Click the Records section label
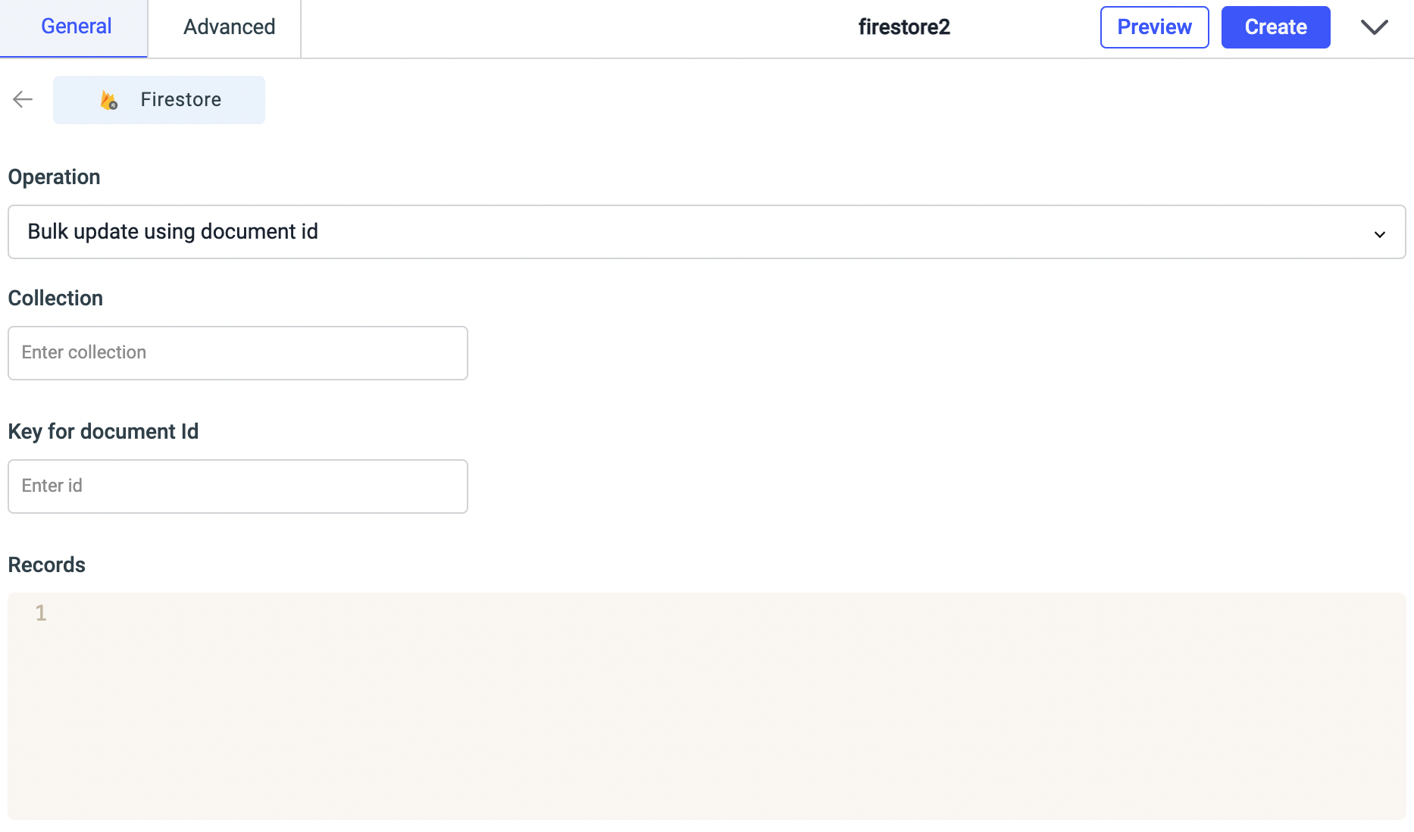This screenshot has height=832, width=1414. coord(46,565)
